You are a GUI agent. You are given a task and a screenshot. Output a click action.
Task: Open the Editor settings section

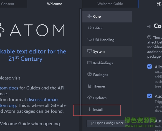tap(107, 28)
